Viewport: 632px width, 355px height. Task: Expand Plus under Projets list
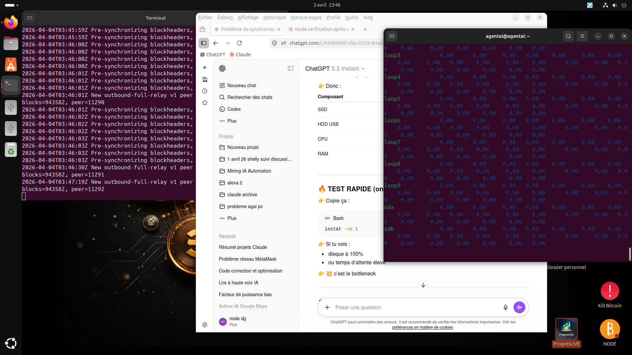(232, 218)
